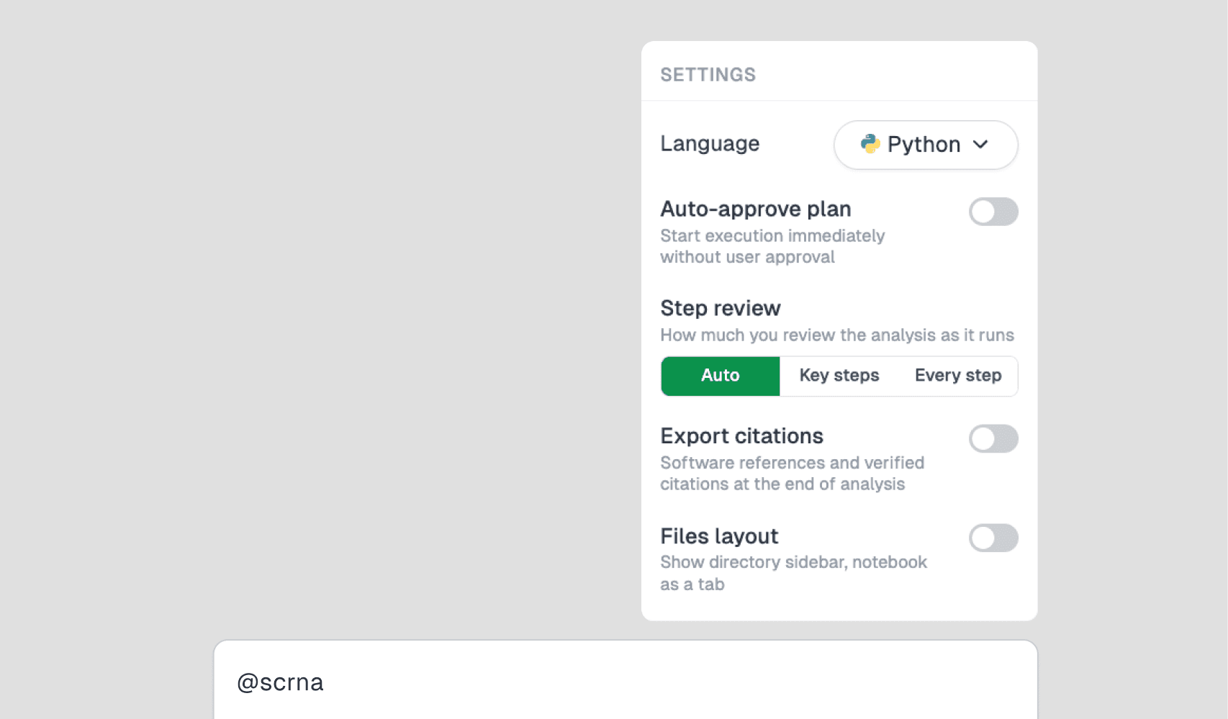
Task: Click the prompt input containing @scrna
Action: coord(626,681)
